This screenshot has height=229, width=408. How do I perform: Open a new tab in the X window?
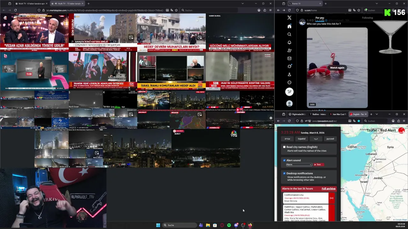click(325, 3)
